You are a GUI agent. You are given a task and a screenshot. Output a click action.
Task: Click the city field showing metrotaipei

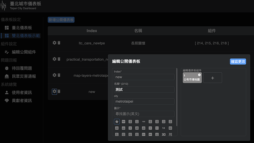[x=144, y=101]
